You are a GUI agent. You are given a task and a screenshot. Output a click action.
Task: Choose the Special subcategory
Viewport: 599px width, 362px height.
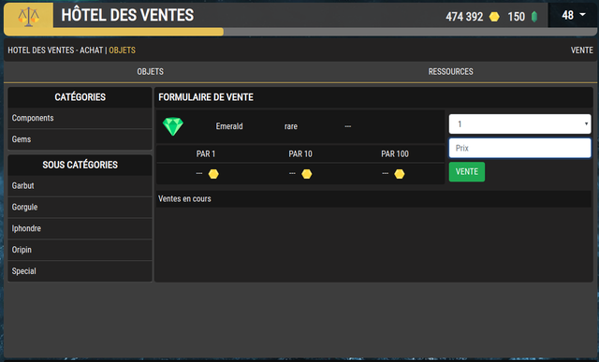point(80,271)
